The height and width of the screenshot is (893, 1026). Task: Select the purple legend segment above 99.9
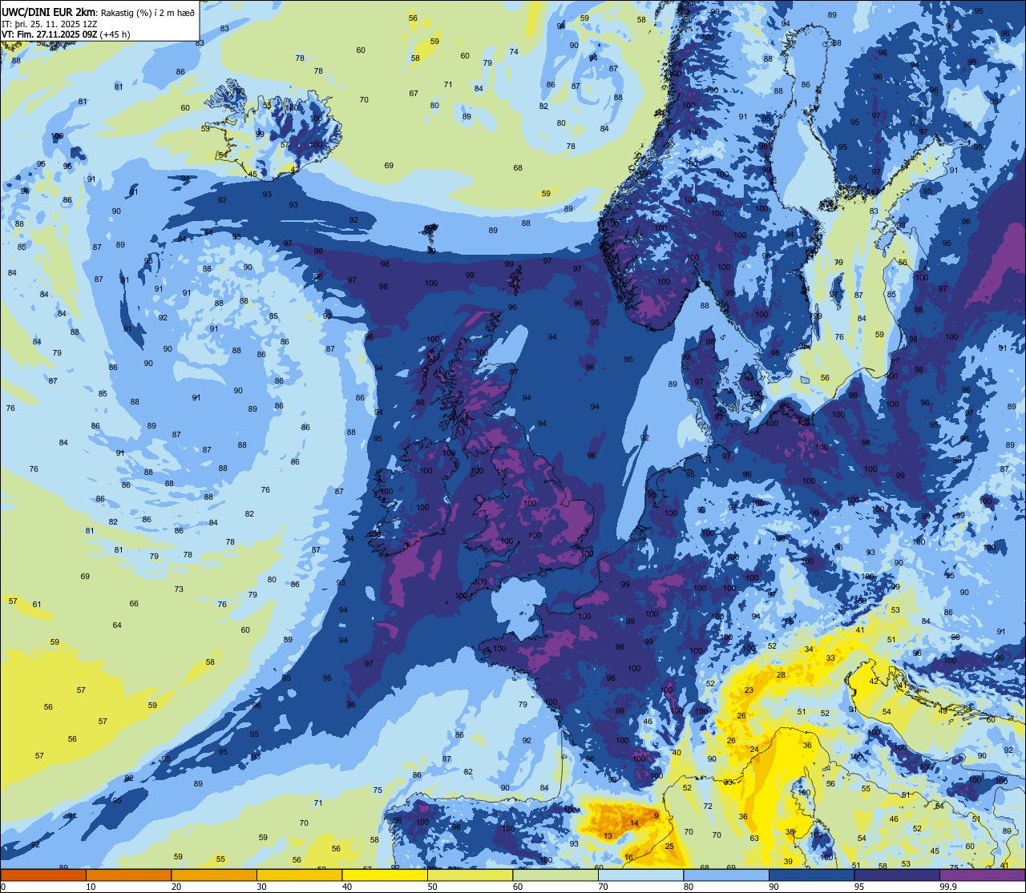tap(983, 875)
